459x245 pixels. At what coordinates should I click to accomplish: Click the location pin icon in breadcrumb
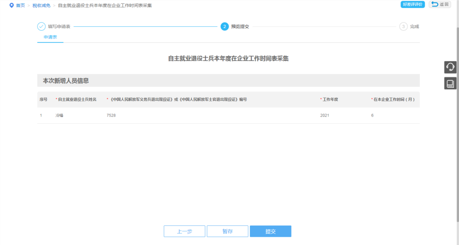click(12, 6)
